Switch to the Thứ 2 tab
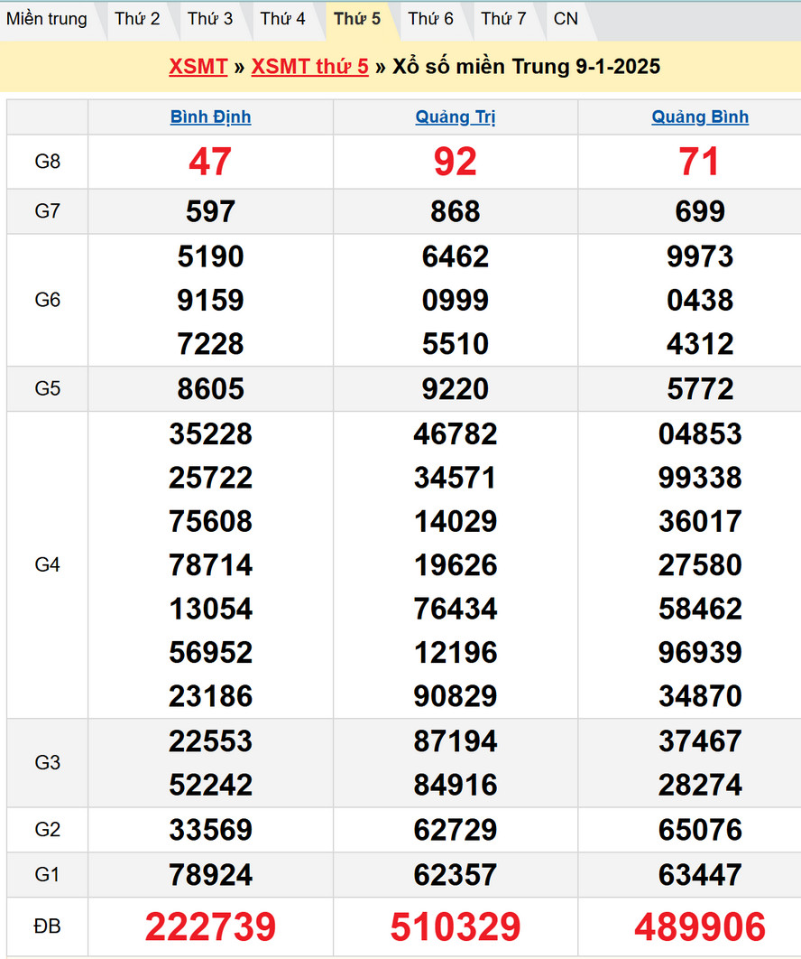Image resolution: width=801 pixels, height=959 pixels. tap(137, 19)
